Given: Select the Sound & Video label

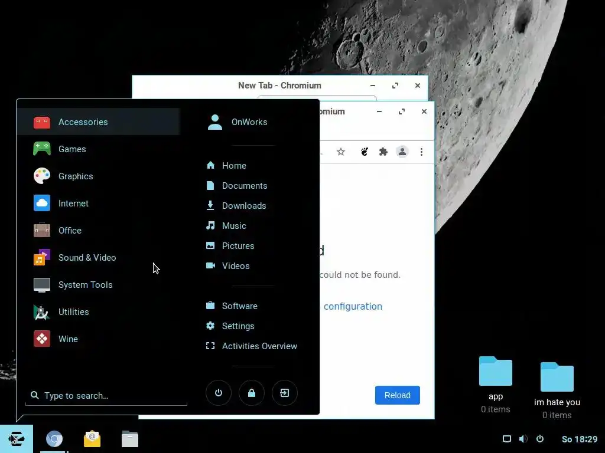Looking at the screenshot, I should [x=87, y=258].
